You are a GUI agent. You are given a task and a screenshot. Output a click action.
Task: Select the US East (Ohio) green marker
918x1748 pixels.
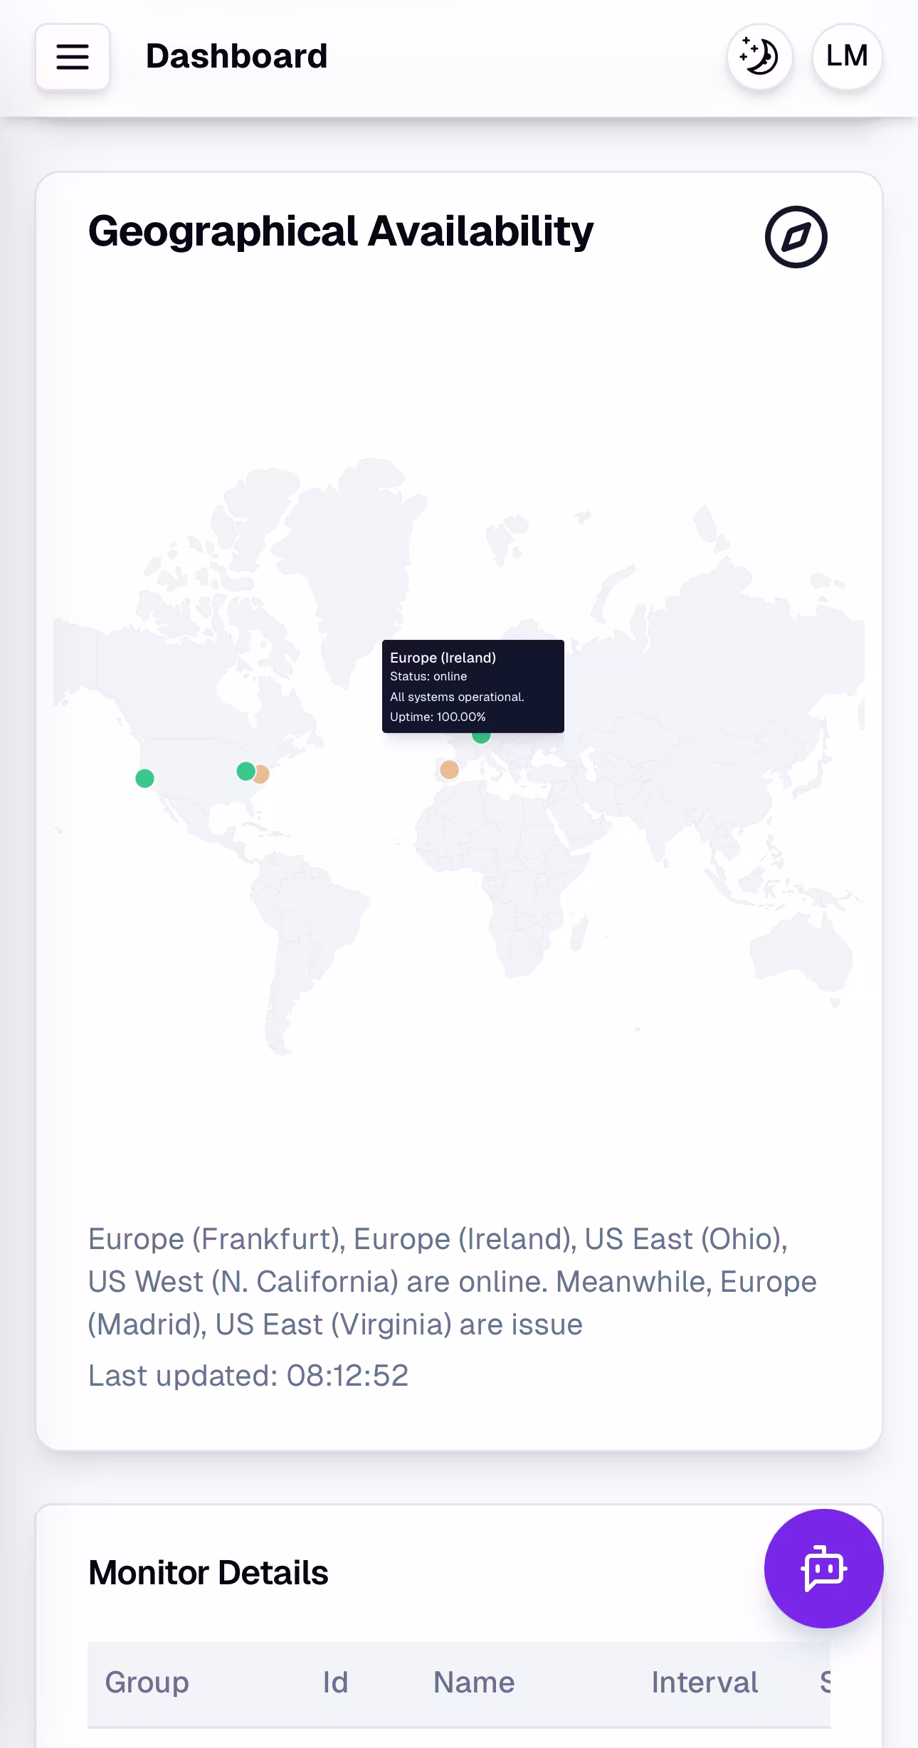click(246, 771)
